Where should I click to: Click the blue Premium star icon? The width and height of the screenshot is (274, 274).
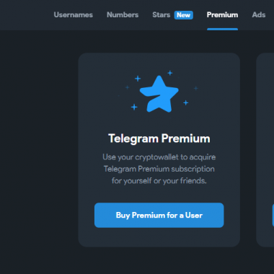pyautogui.click(x=159, y=94)
